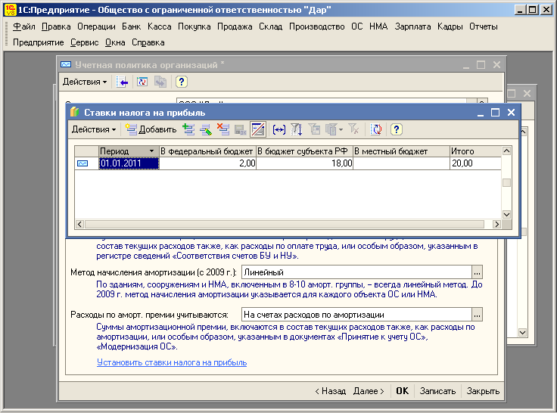Click the delete record icon with red cross
The height and width of the screenshot is (413, 557).
tap(223, 129)
